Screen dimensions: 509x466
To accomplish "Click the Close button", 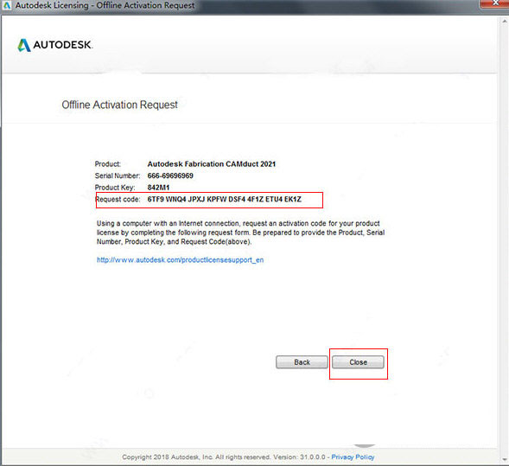I will (x=358, y=362).
